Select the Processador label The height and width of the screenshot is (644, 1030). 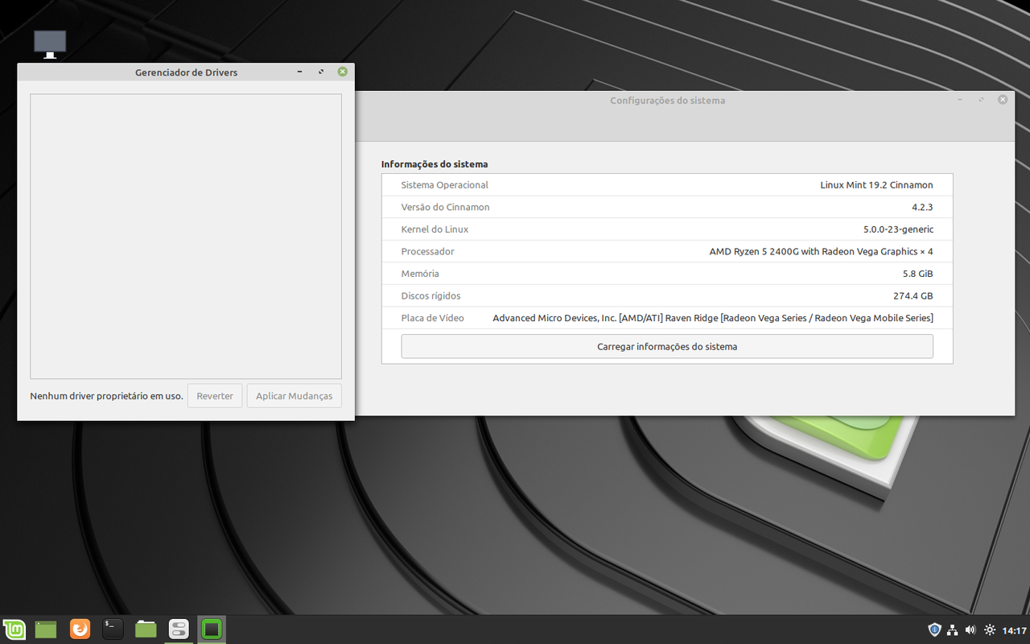[427, 251]
